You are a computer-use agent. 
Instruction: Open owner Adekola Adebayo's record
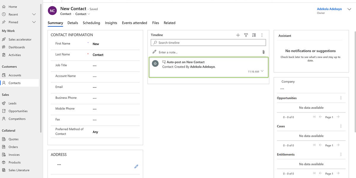[329, 9]
